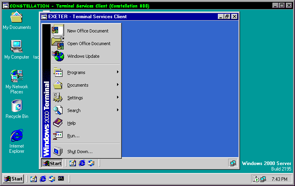Click the EXETER session Start button
Screen dimensions: 295x186
click(52, 163)
